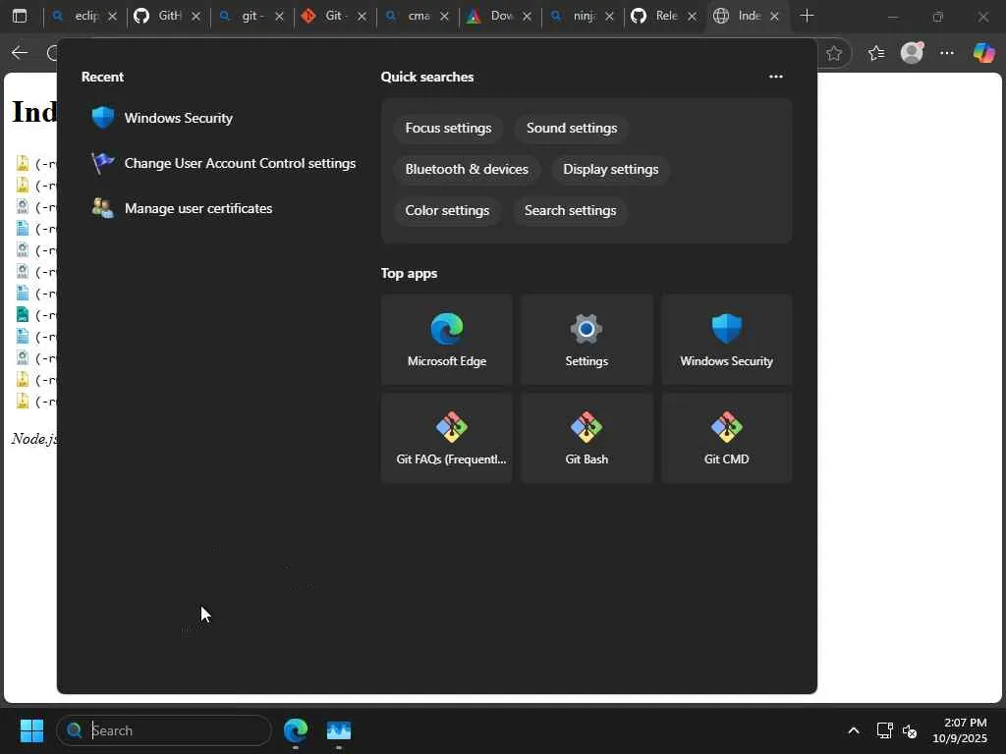Select Search settings quick search
Viewport: 1006px width, 754px height.
570,210
